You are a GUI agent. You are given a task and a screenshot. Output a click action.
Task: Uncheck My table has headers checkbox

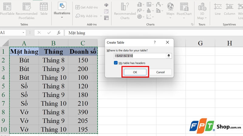point(116,63)
